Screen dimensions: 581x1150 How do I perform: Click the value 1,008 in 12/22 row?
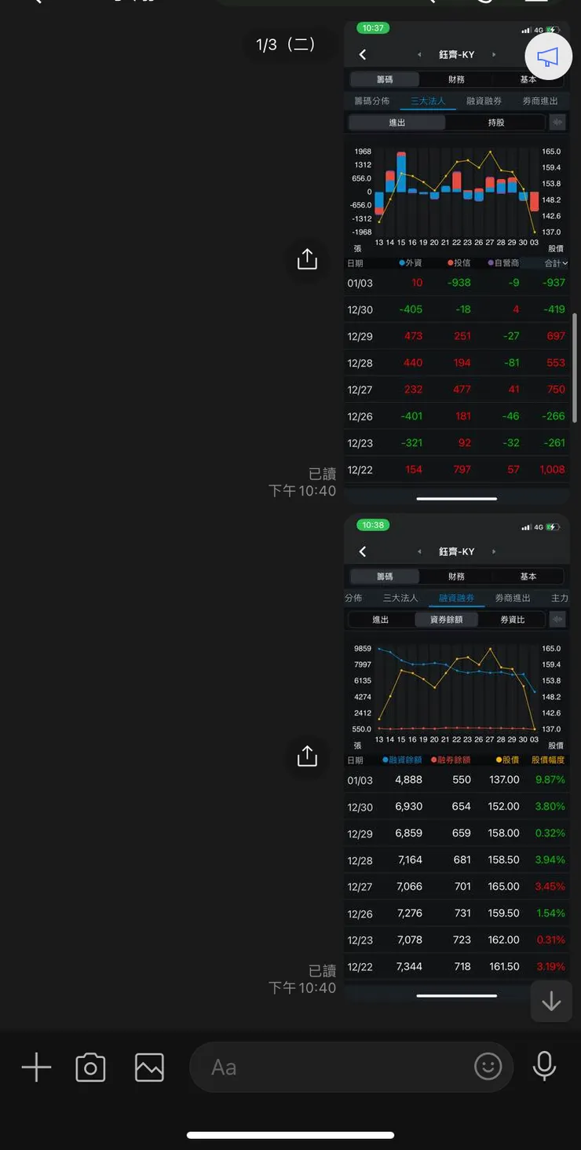pos(552,470)
